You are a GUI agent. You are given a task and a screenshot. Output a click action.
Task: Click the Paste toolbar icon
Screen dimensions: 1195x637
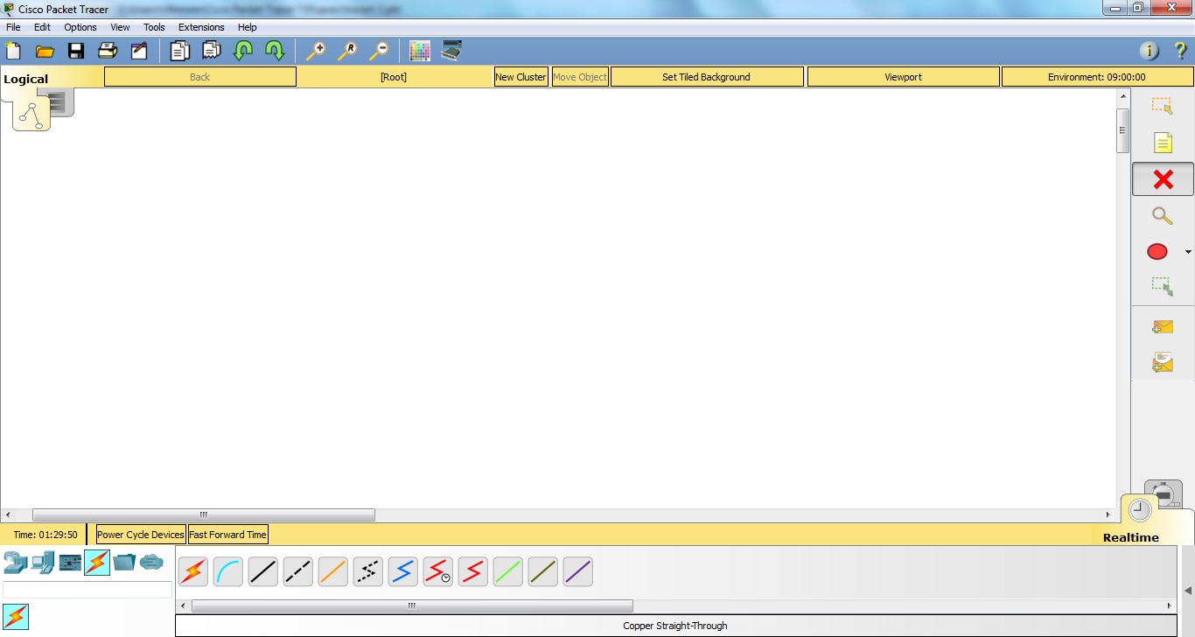pos(211,51)
